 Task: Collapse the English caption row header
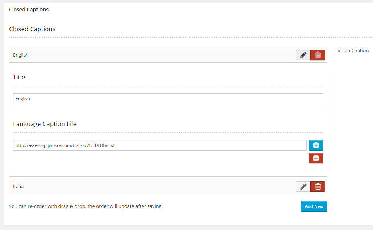click(147, 55)
